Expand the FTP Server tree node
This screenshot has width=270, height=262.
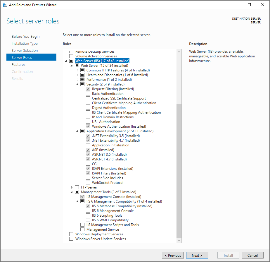click(72, 187)
